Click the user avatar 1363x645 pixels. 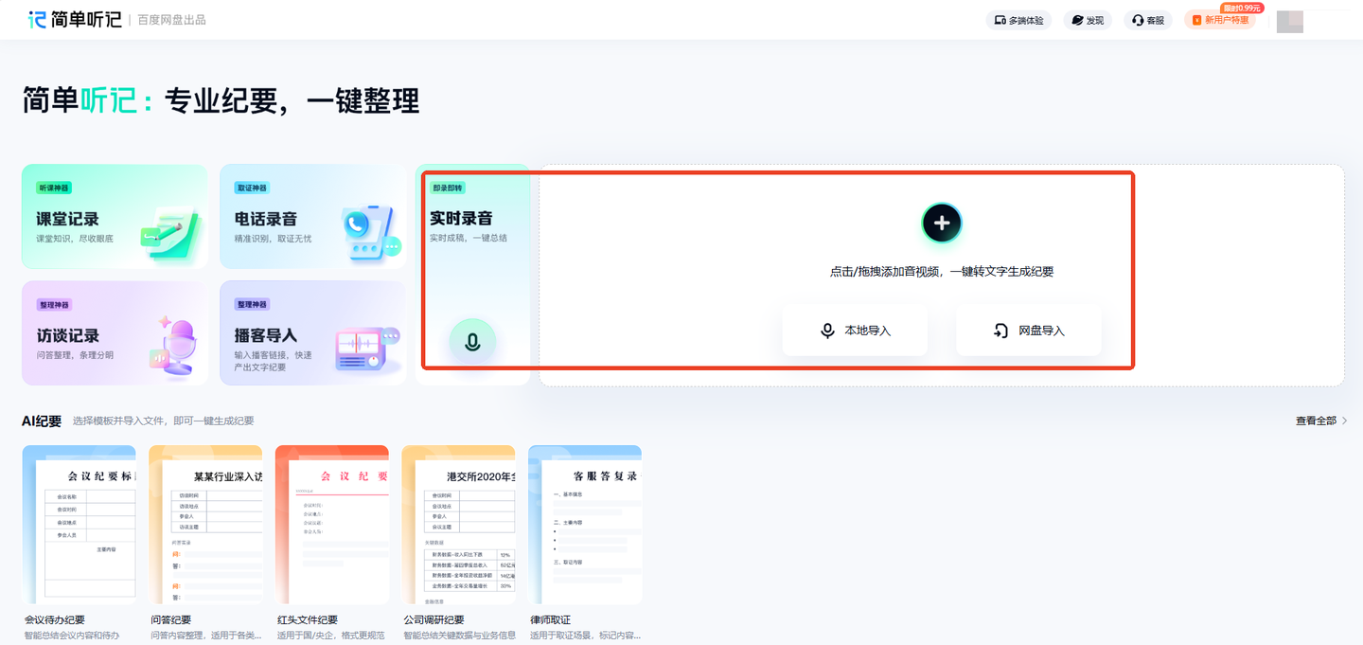(x=1290, y=21)
